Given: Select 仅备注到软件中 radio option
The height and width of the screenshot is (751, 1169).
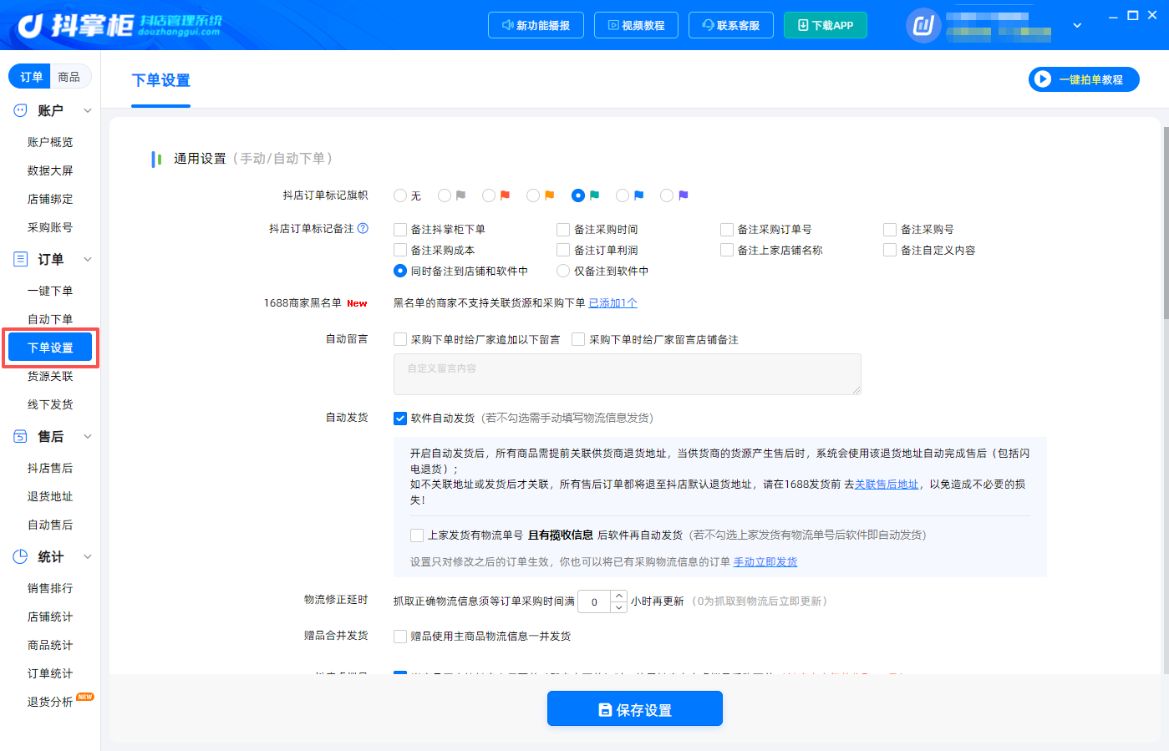Looking at the screenshot, I should tap(563, 271).
